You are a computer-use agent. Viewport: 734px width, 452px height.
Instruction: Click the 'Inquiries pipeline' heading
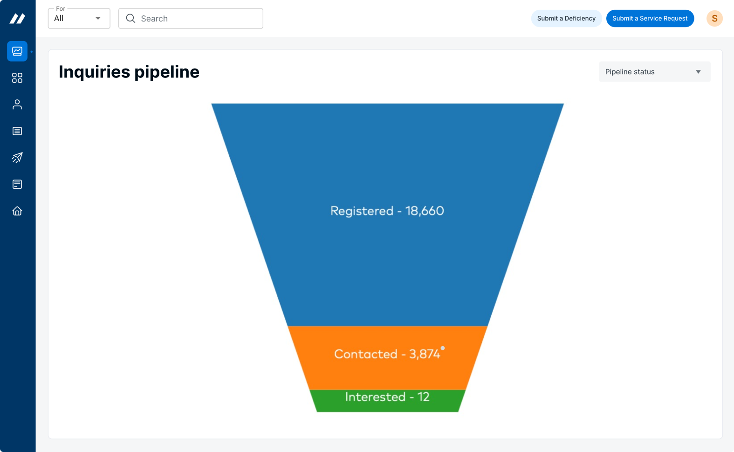tap(129, 72)
